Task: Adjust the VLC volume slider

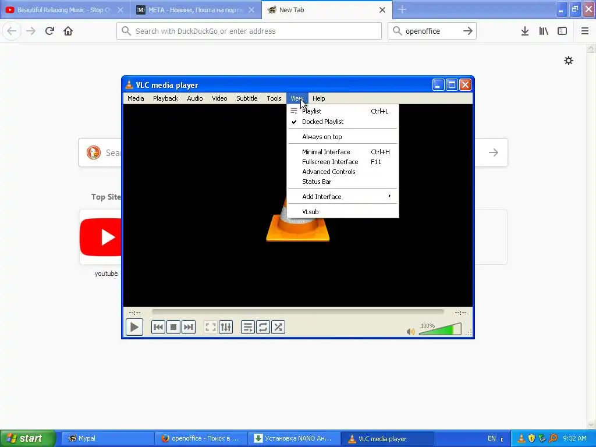Action: click(440, 329)
